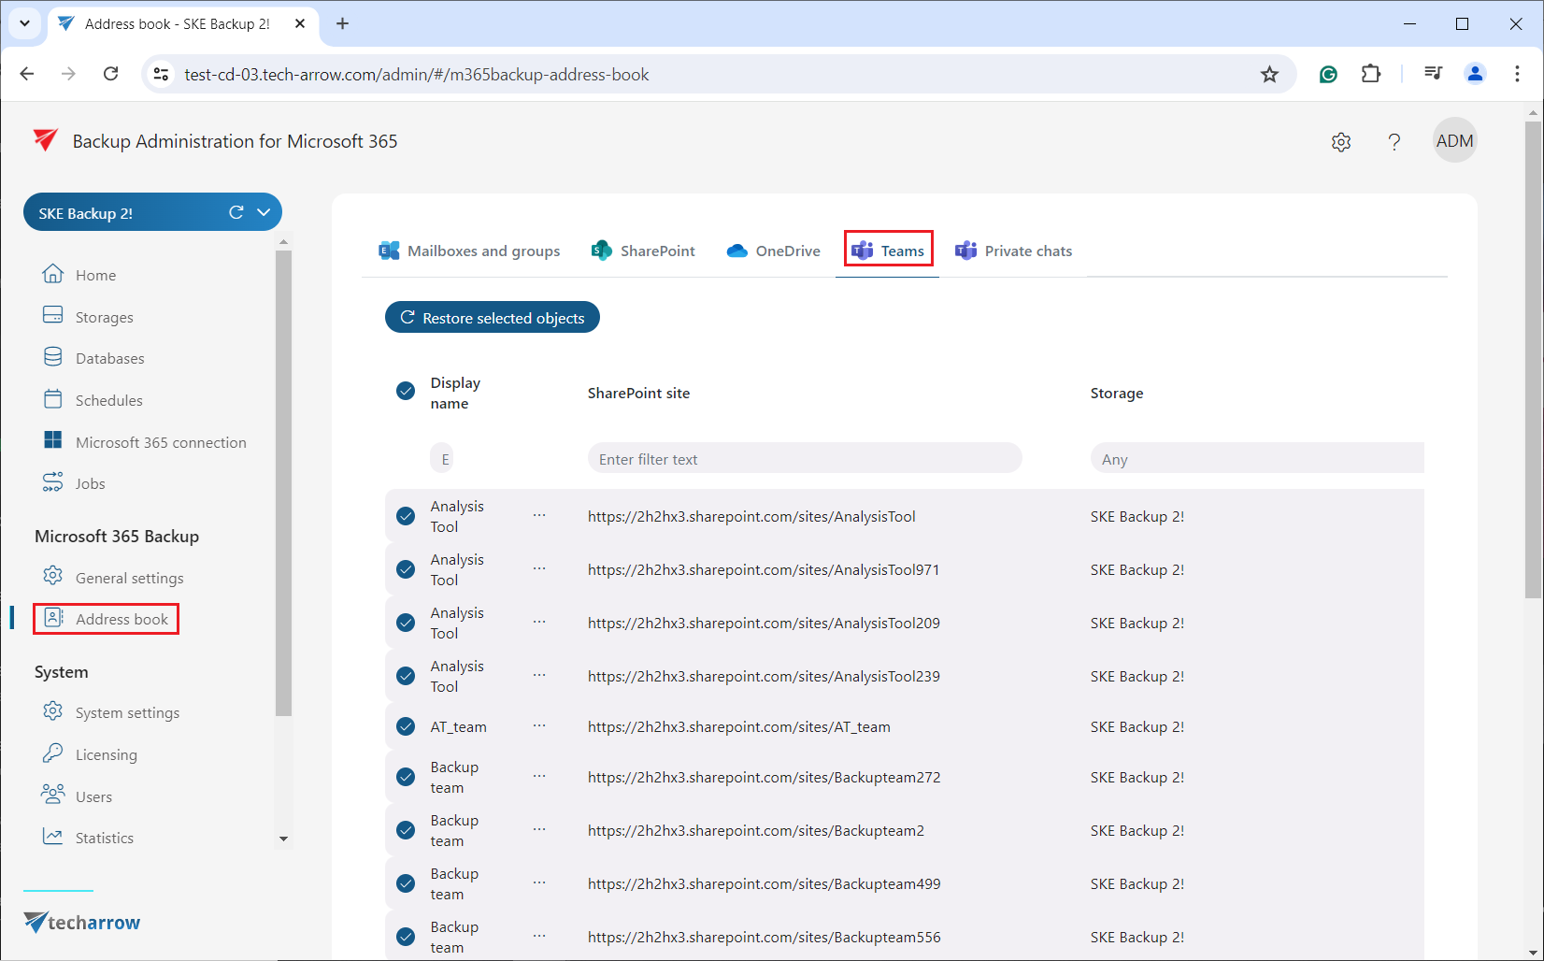
Task: Open the three-dot menu for AT_team
Action: [539, 726]
